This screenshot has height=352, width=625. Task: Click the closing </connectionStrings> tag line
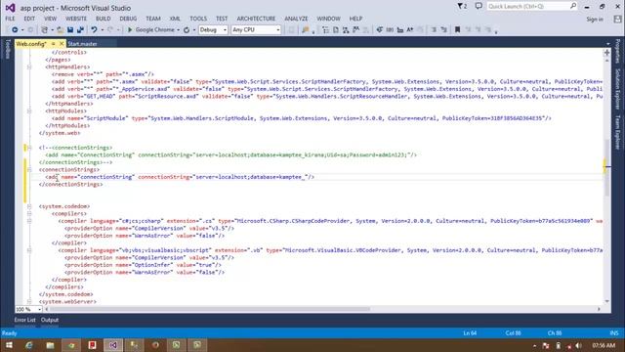click(70, 185)
